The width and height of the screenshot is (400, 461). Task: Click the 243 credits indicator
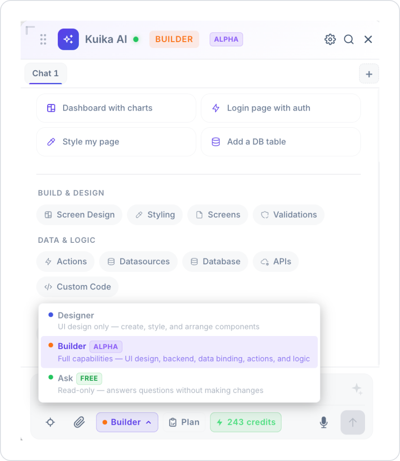246,422
